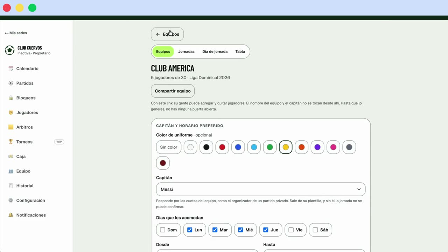Pick the pink uniform color
The height and width of the screenshot is (252, 448).
[x=333, y=147]
